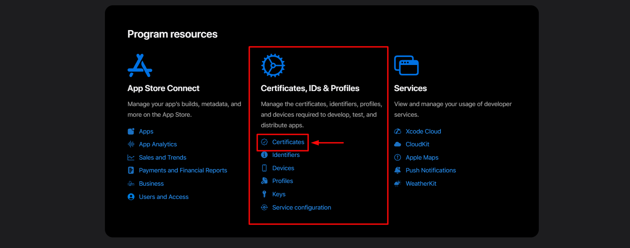Open the Push Notifications link
630x248 pixels.
coord(431,170)
